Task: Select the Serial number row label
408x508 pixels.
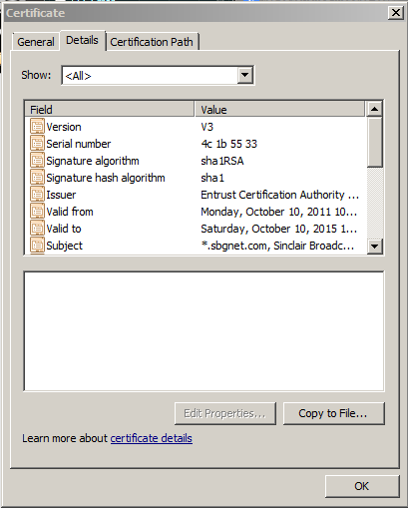Action: [x=79, y=144]
